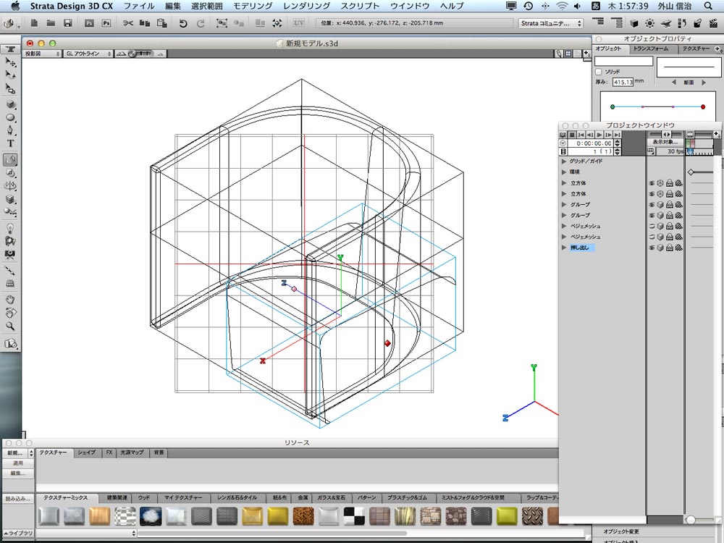Toggle the lock icon on the second グループ row
This screenshot has width=724, height=543.
(670, 216)
